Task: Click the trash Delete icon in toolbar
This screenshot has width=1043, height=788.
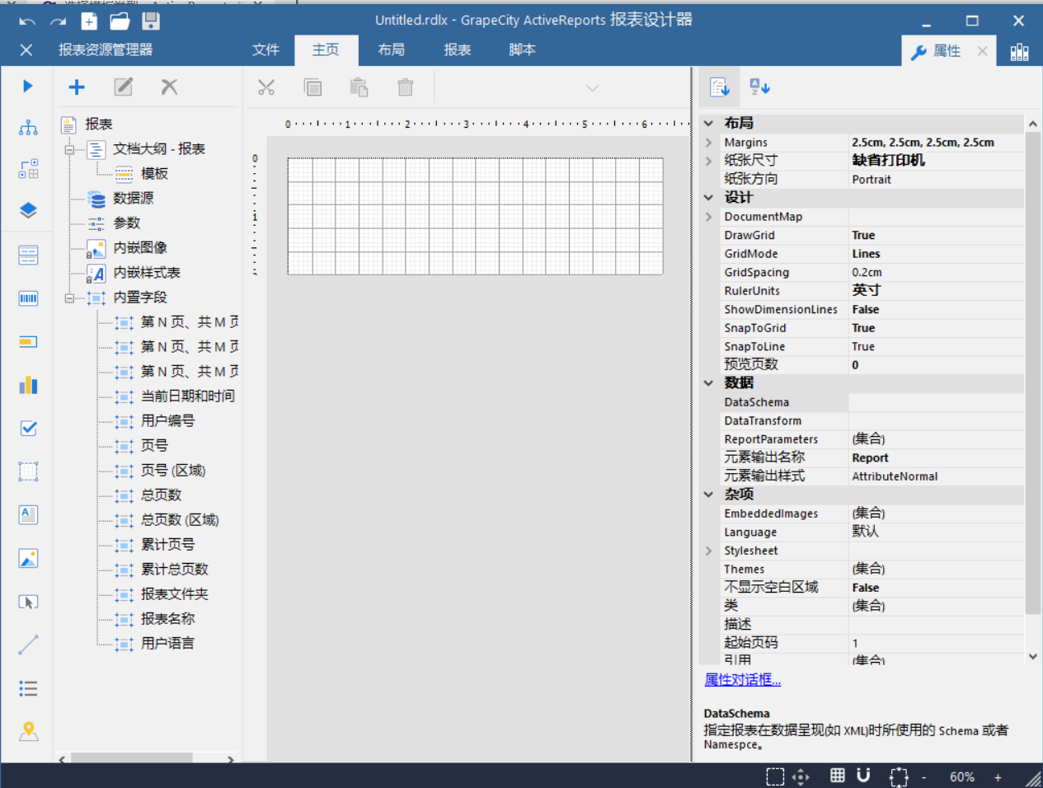Action: point(405,87)
